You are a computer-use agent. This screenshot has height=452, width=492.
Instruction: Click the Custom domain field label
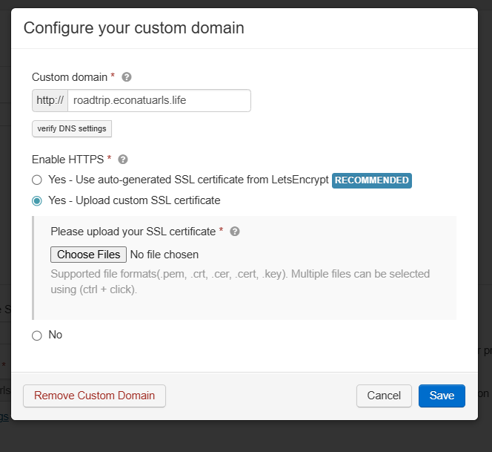(70, 77)
